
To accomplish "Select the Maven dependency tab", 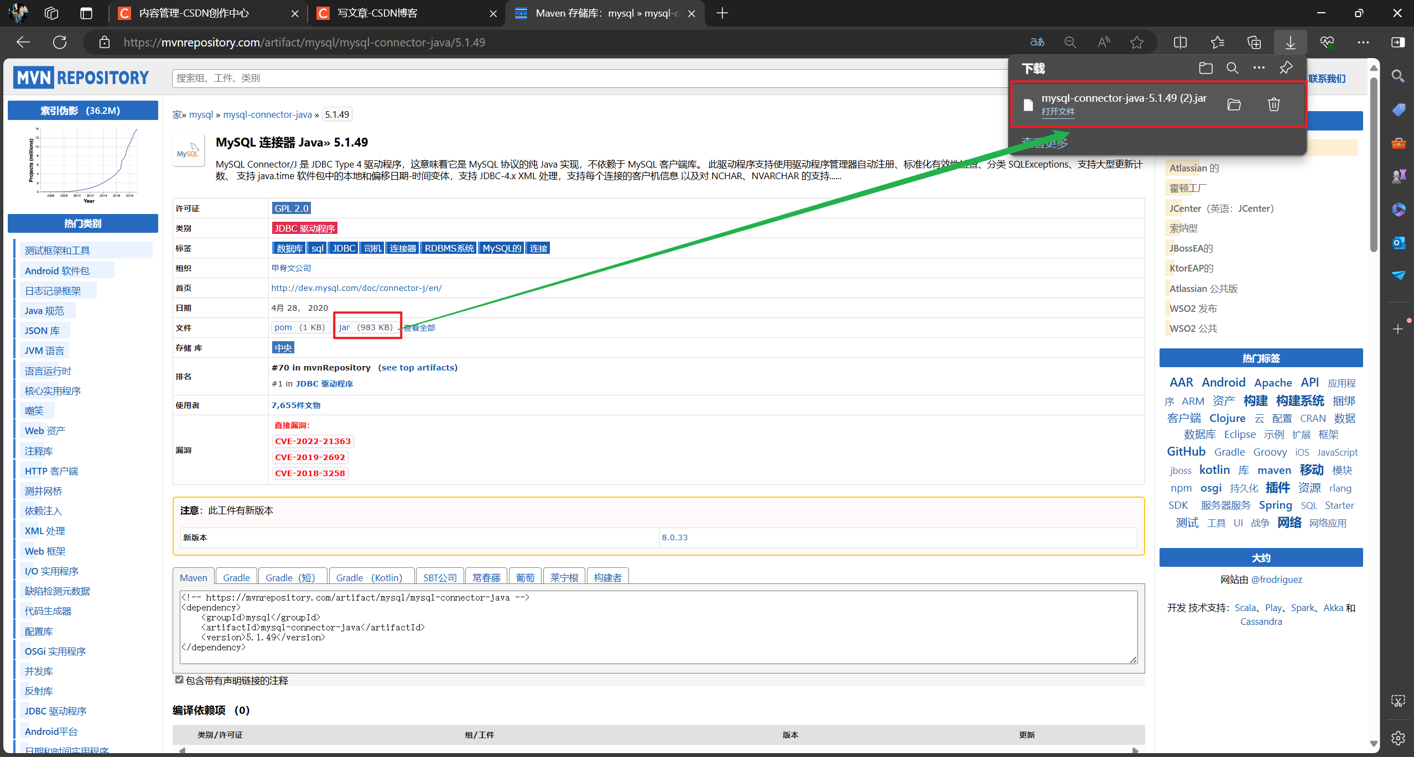I will [x=194, y=577].
